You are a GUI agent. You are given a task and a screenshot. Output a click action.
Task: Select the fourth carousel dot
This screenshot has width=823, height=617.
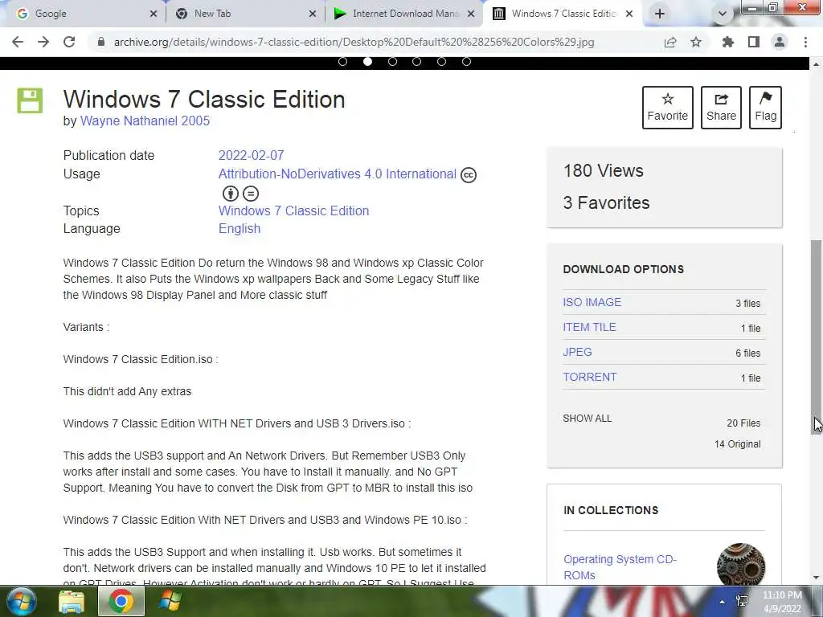(417, 61)
